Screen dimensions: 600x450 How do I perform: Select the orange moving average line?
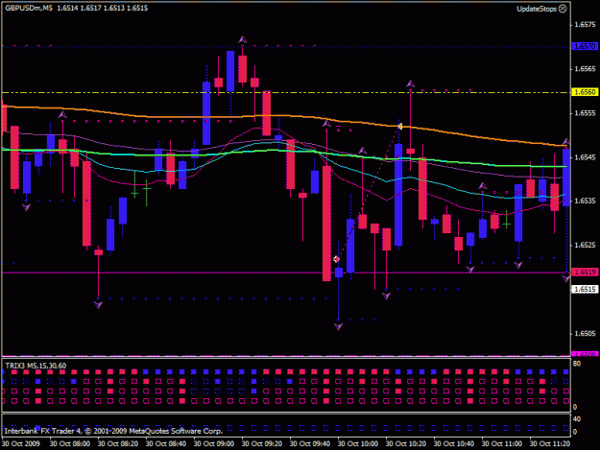(283, 115)
